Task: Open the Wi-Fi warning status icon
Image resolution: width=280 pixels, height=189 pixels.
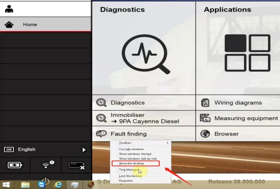Action: pyautogui.click(x=47, y=165)
